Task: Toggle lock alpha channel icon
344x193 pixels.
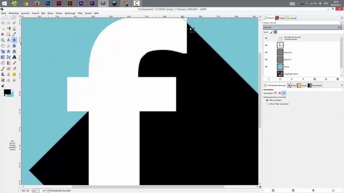Action: coord(275,32)
